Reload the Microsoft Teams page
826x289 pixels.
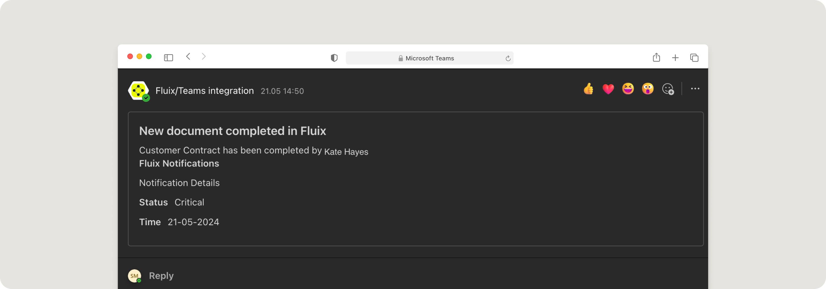point(508,58)
